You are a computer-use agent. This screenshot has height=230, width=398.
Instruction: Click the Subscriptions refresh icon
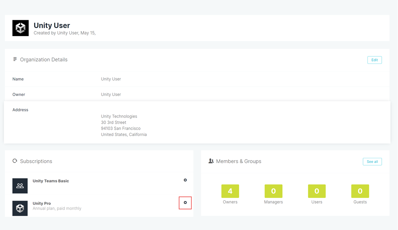click(x=15, y=161)
